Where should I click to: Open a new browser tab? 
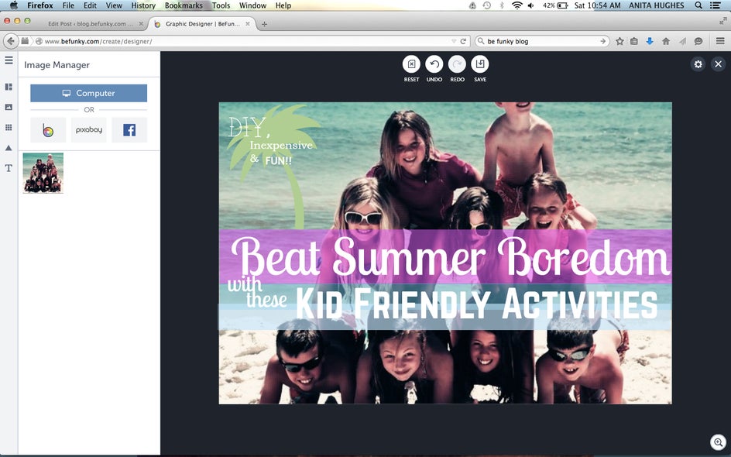[264, 24]
